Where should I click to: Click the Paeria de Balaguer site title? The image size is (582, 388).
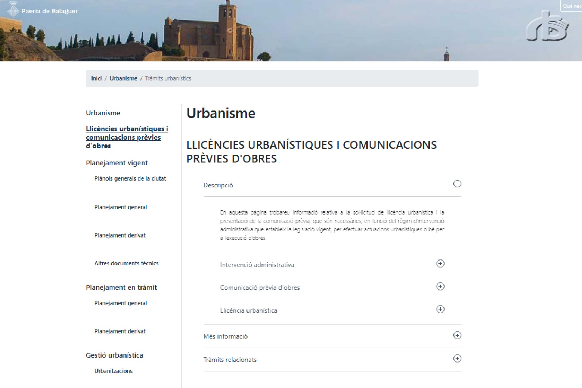49,11
